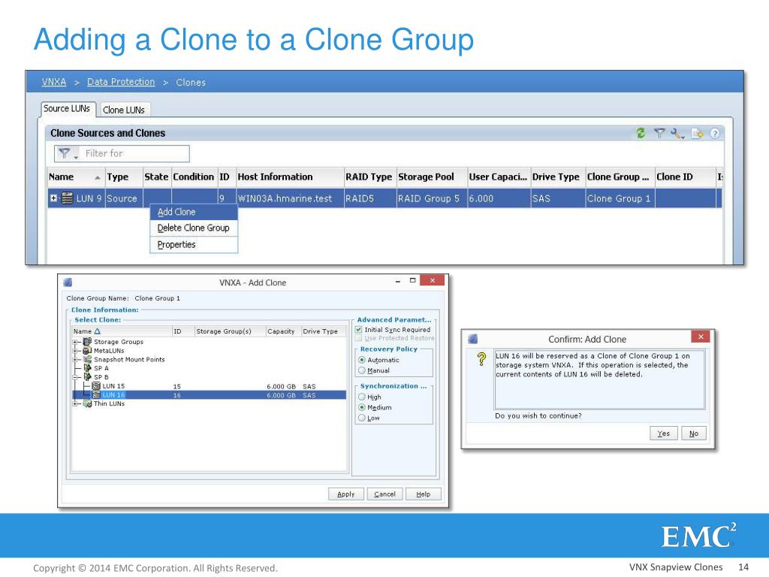Image resolution: width=769 pixels, height=577 pixels.
Task: Sort by the Condition column header
Action: coord(194,177)
